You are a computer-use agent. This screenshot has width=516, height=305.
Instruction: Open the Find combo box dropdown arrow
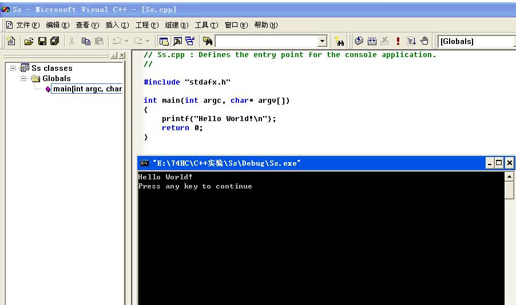323,42
